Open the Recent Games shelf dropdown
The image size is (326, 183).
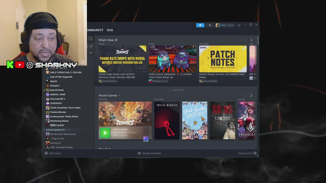pyautogui.click(x=119, y=96)
